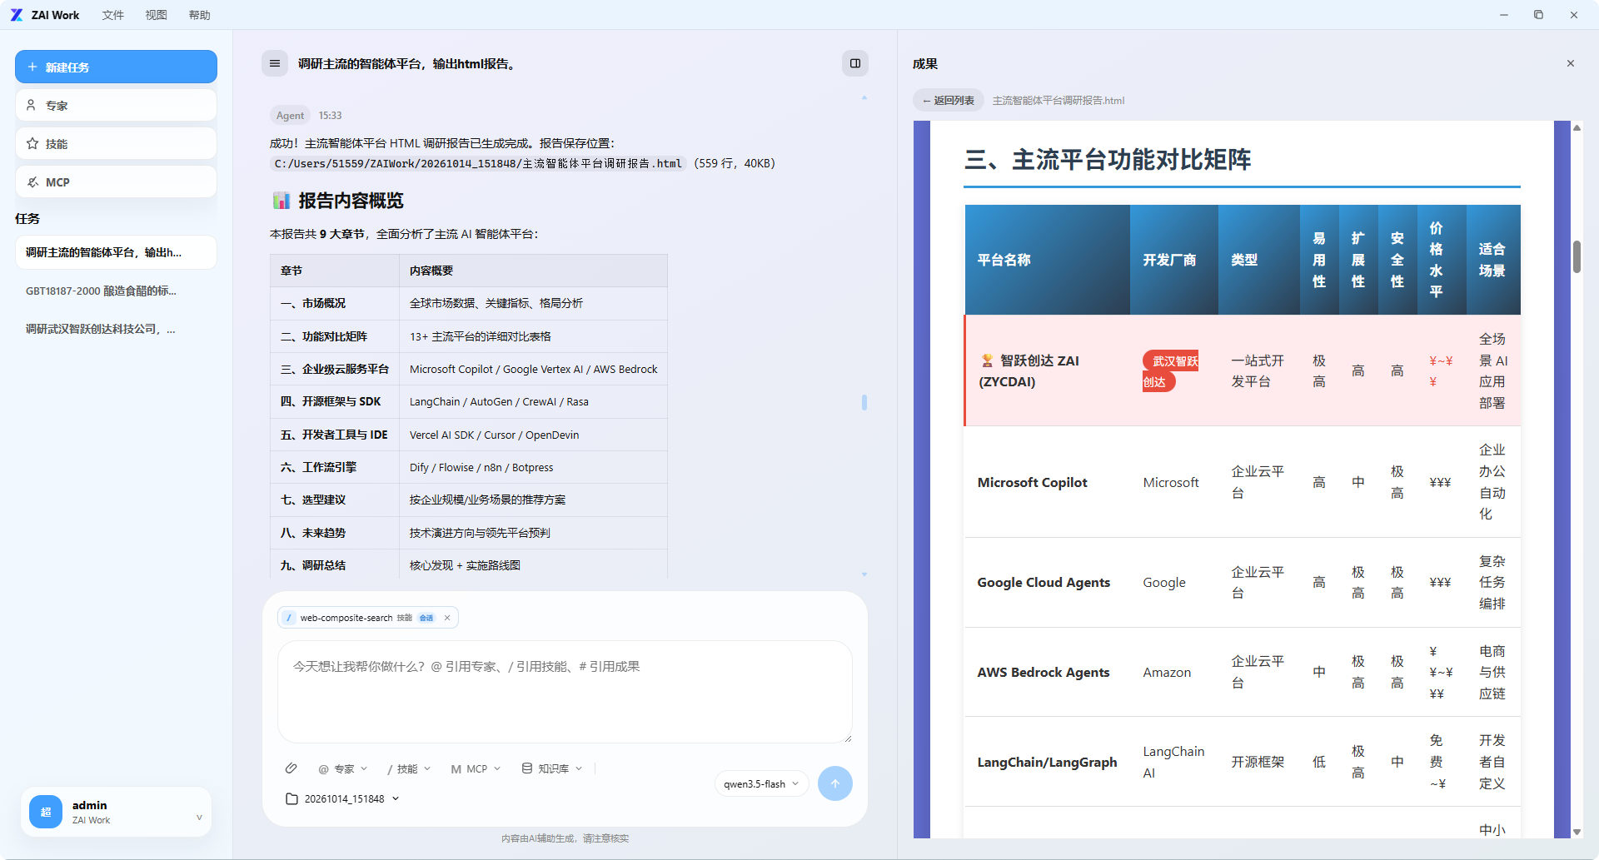Expand the admin account menu chevron
Viewport: 1599px width, 860px height.
[199, 817]
